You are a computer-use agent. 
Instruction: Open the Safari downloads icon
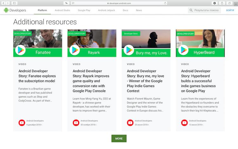tap(215, 3)
